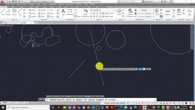Image resolution: width=195 pixels, height=110 pixels.
Task: Open the Manage ribbon tab
Action: tap(41, 7)
